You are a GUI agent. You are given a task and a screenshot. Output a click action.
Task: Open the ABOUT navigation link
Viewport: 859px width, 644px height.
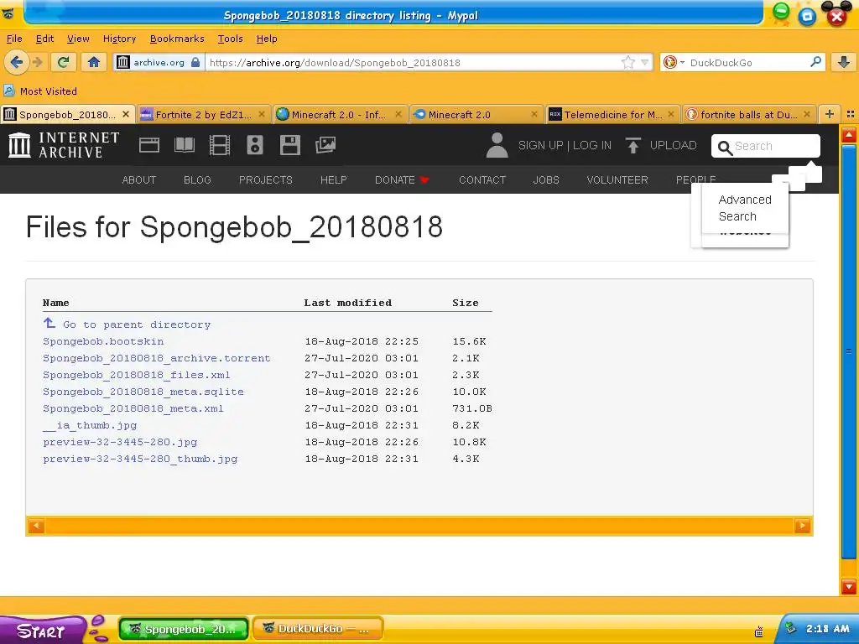(139, 179)
